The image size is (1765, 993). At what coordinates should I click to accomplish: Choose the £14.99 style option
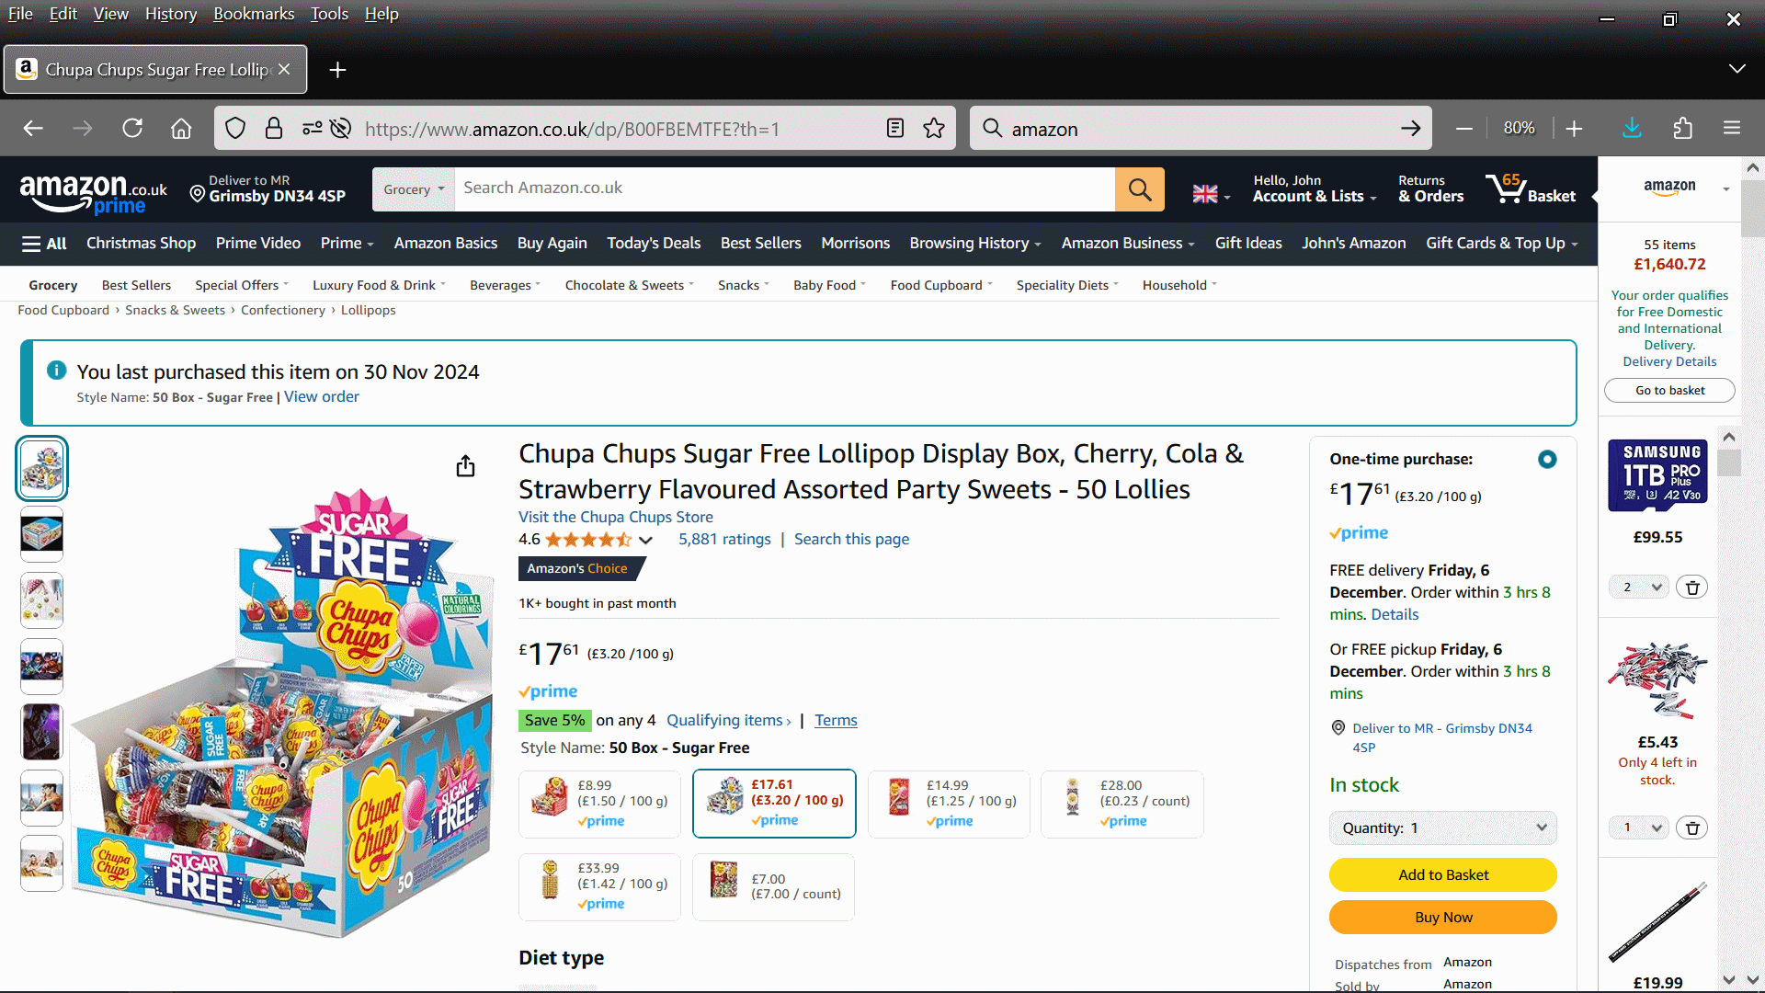click(x=948, y=804)
